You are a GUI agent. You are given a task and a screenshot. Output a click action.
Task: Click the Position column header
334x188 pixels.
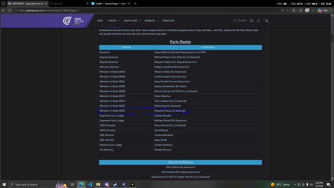(x=126, y=48)
